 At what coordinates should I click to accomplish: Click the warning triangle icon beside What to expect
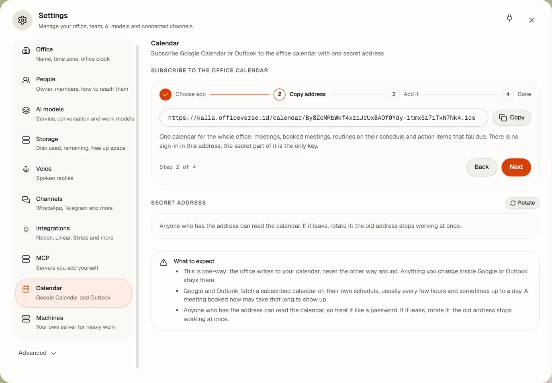coord(164,263)
